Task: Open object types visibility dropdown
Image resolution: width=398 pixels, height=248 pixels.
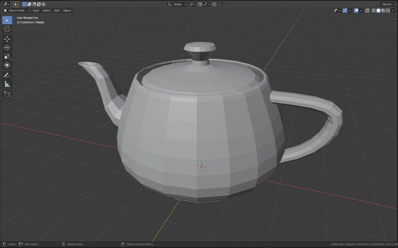Action: pyautogui.click(x=337, y=11)
